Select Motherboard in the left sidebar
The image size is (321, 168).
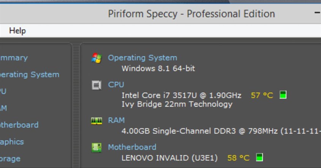point(19,125)
